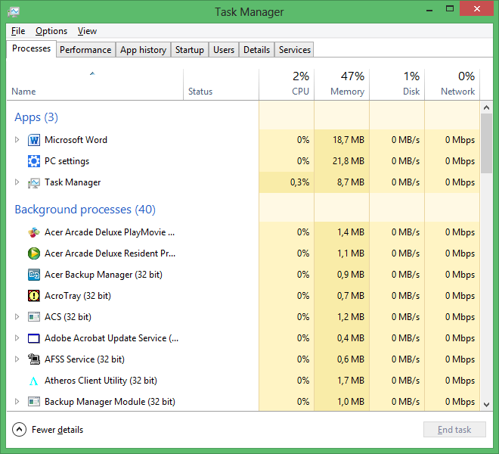Click Microsoft Word's 18,7 MB memory value
The width and height of the screenshot is (499, 454).
click(349, 140)
